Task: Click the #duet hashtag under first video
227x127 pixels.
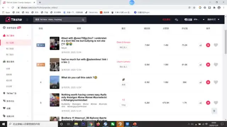Action: [x=64, y=48]
